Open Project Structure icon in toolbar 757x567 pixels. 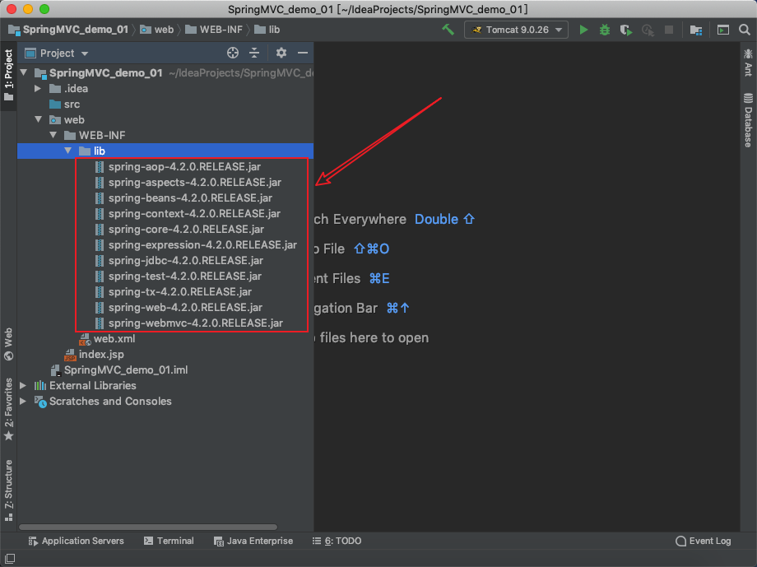[x=695, y=30]
